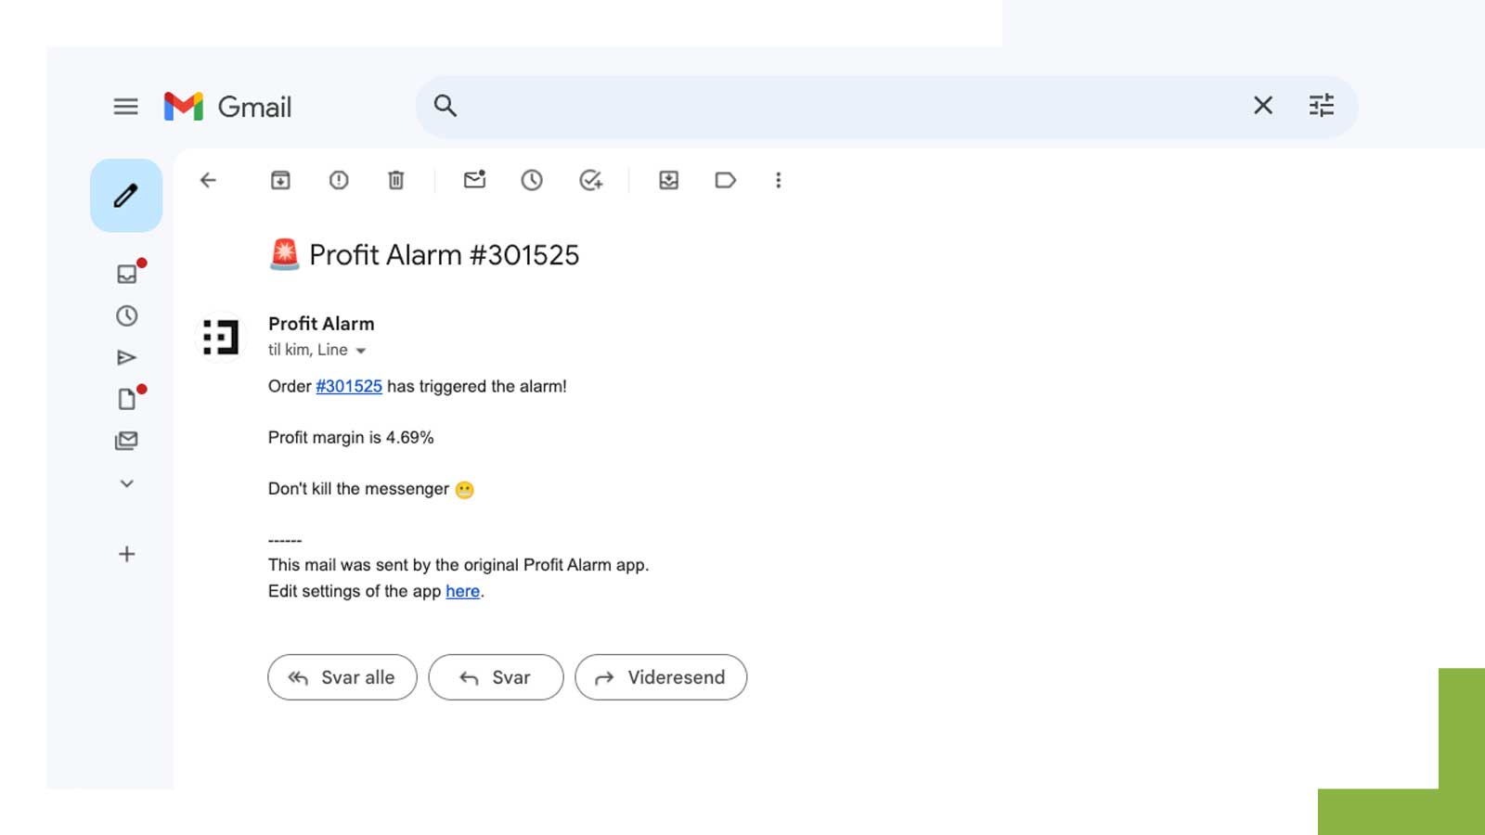The width and height of the screenshot is (1485, 835).
Task: Open Sent mail in sidebar
Action: (127, 357)
